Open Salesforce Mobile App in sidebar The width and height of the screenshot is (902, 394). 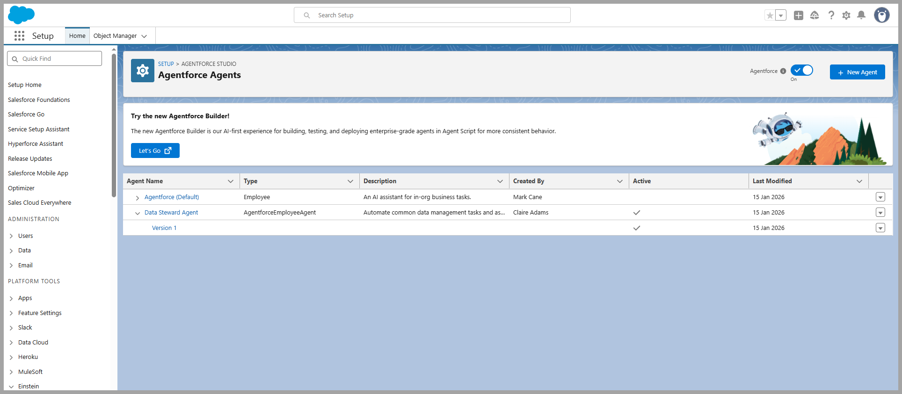tap(38, 173)
